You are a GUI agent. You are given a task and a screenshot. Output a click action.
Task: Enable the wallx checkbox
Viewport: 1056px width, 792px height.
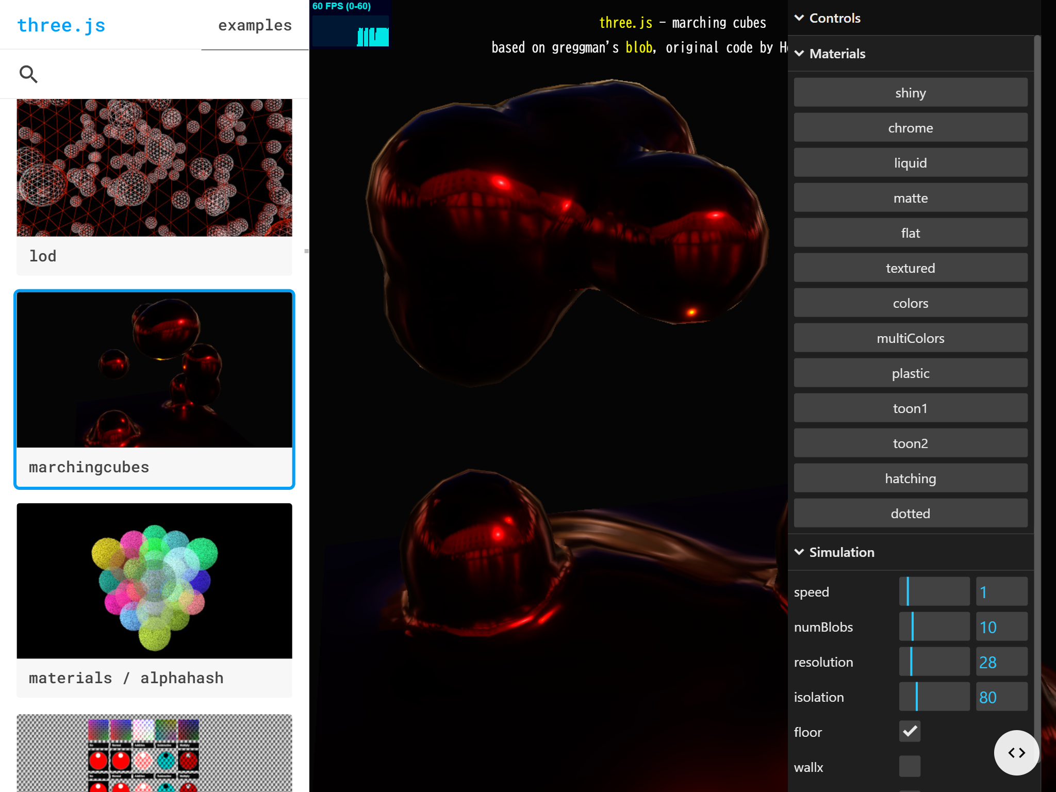tap(910, 767)
